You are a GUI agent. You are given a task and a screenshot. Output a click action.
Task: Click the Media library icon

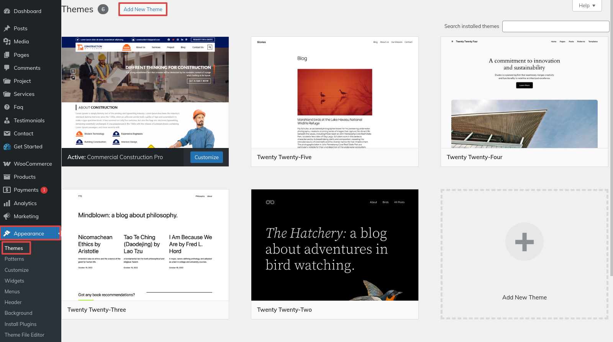point(7,41)
